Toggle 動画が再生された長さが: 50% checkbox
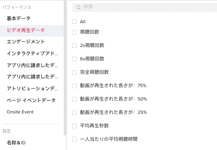 [x=74, y=99]
